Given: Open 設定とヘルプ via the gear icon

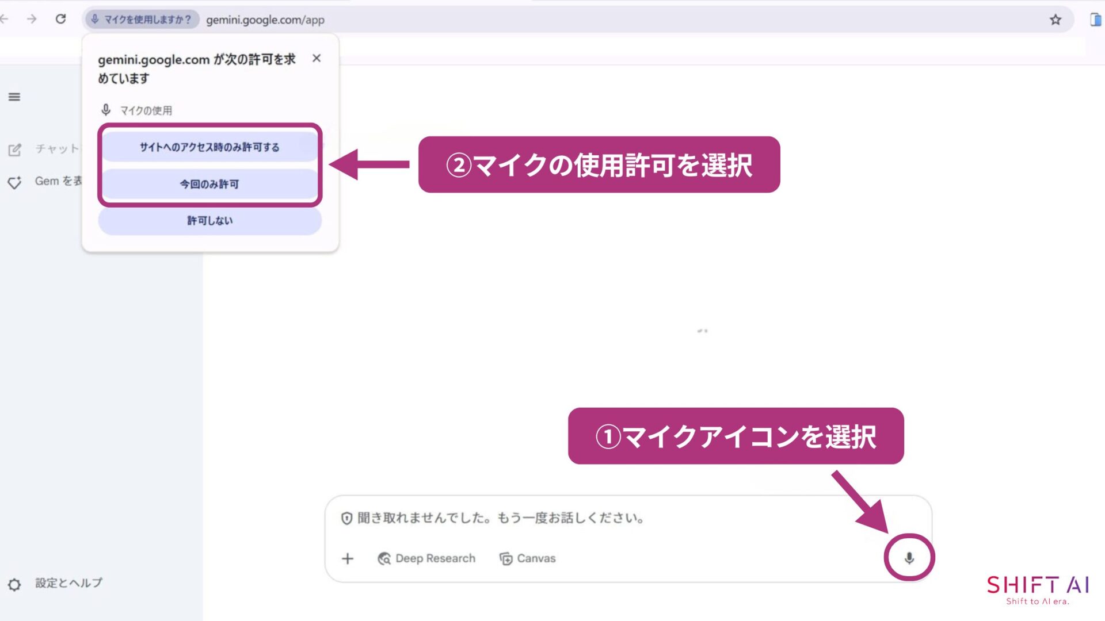Looking at the screenshot, I should [x=14, y=584].
